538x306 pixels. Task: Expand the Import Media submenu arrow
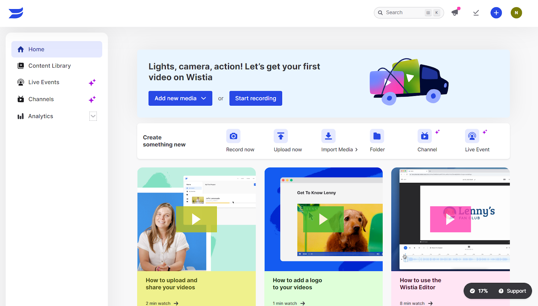(x=356, y=150)
